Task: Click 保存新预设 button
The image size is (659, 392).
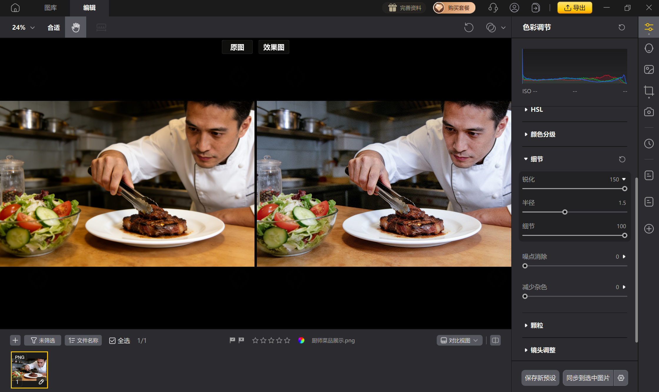Action: 540,378
